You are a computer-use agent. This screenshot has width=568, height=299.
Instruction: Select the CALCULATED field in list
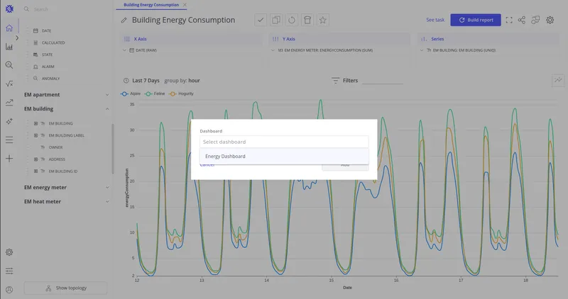click(x=53, y=43)
